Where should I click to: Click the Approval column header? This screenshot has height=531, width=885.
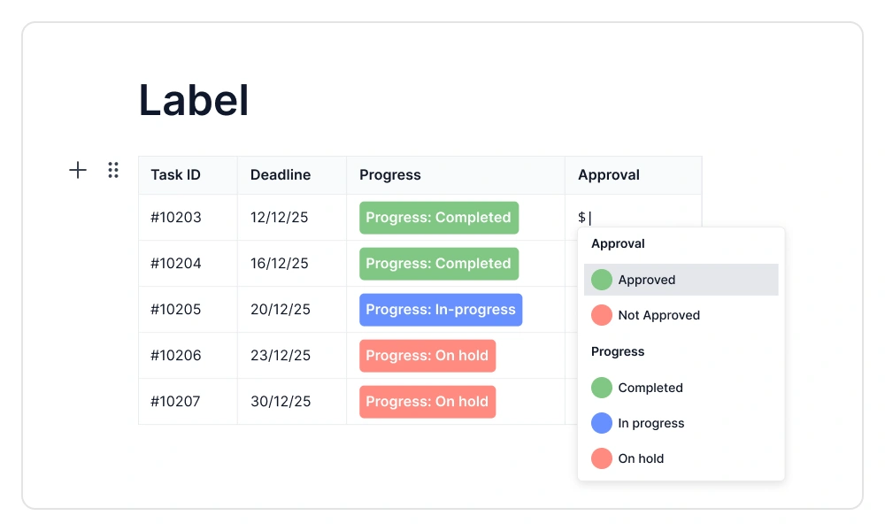tap(608, 174)
